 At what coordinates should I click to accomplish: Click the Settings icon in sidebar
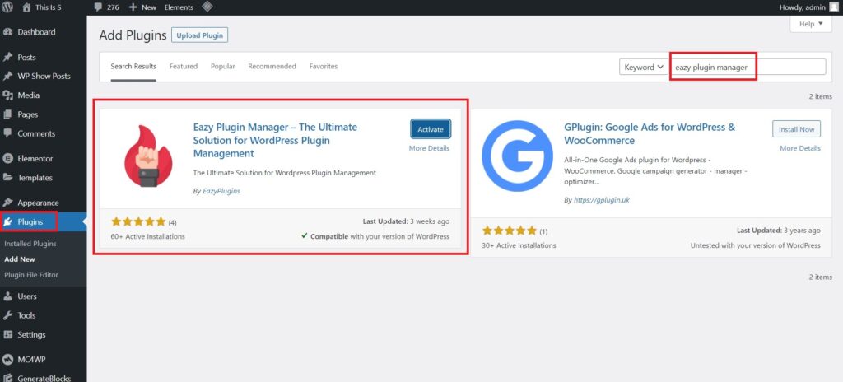(x=7, y=334)
